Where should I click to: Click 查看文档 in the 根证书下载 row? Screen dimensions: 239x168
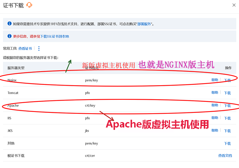[225, 155]
